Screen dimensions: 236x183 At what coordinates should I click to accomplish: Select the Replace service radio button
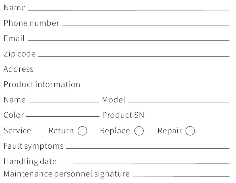pyautogui.click(x=139, y=131)
